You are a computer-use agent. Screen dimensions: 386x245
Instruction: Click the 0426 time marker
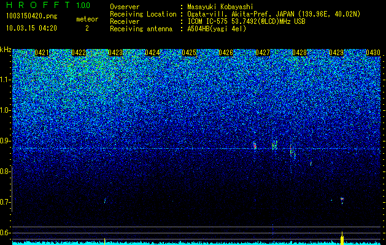coord(226,53)
